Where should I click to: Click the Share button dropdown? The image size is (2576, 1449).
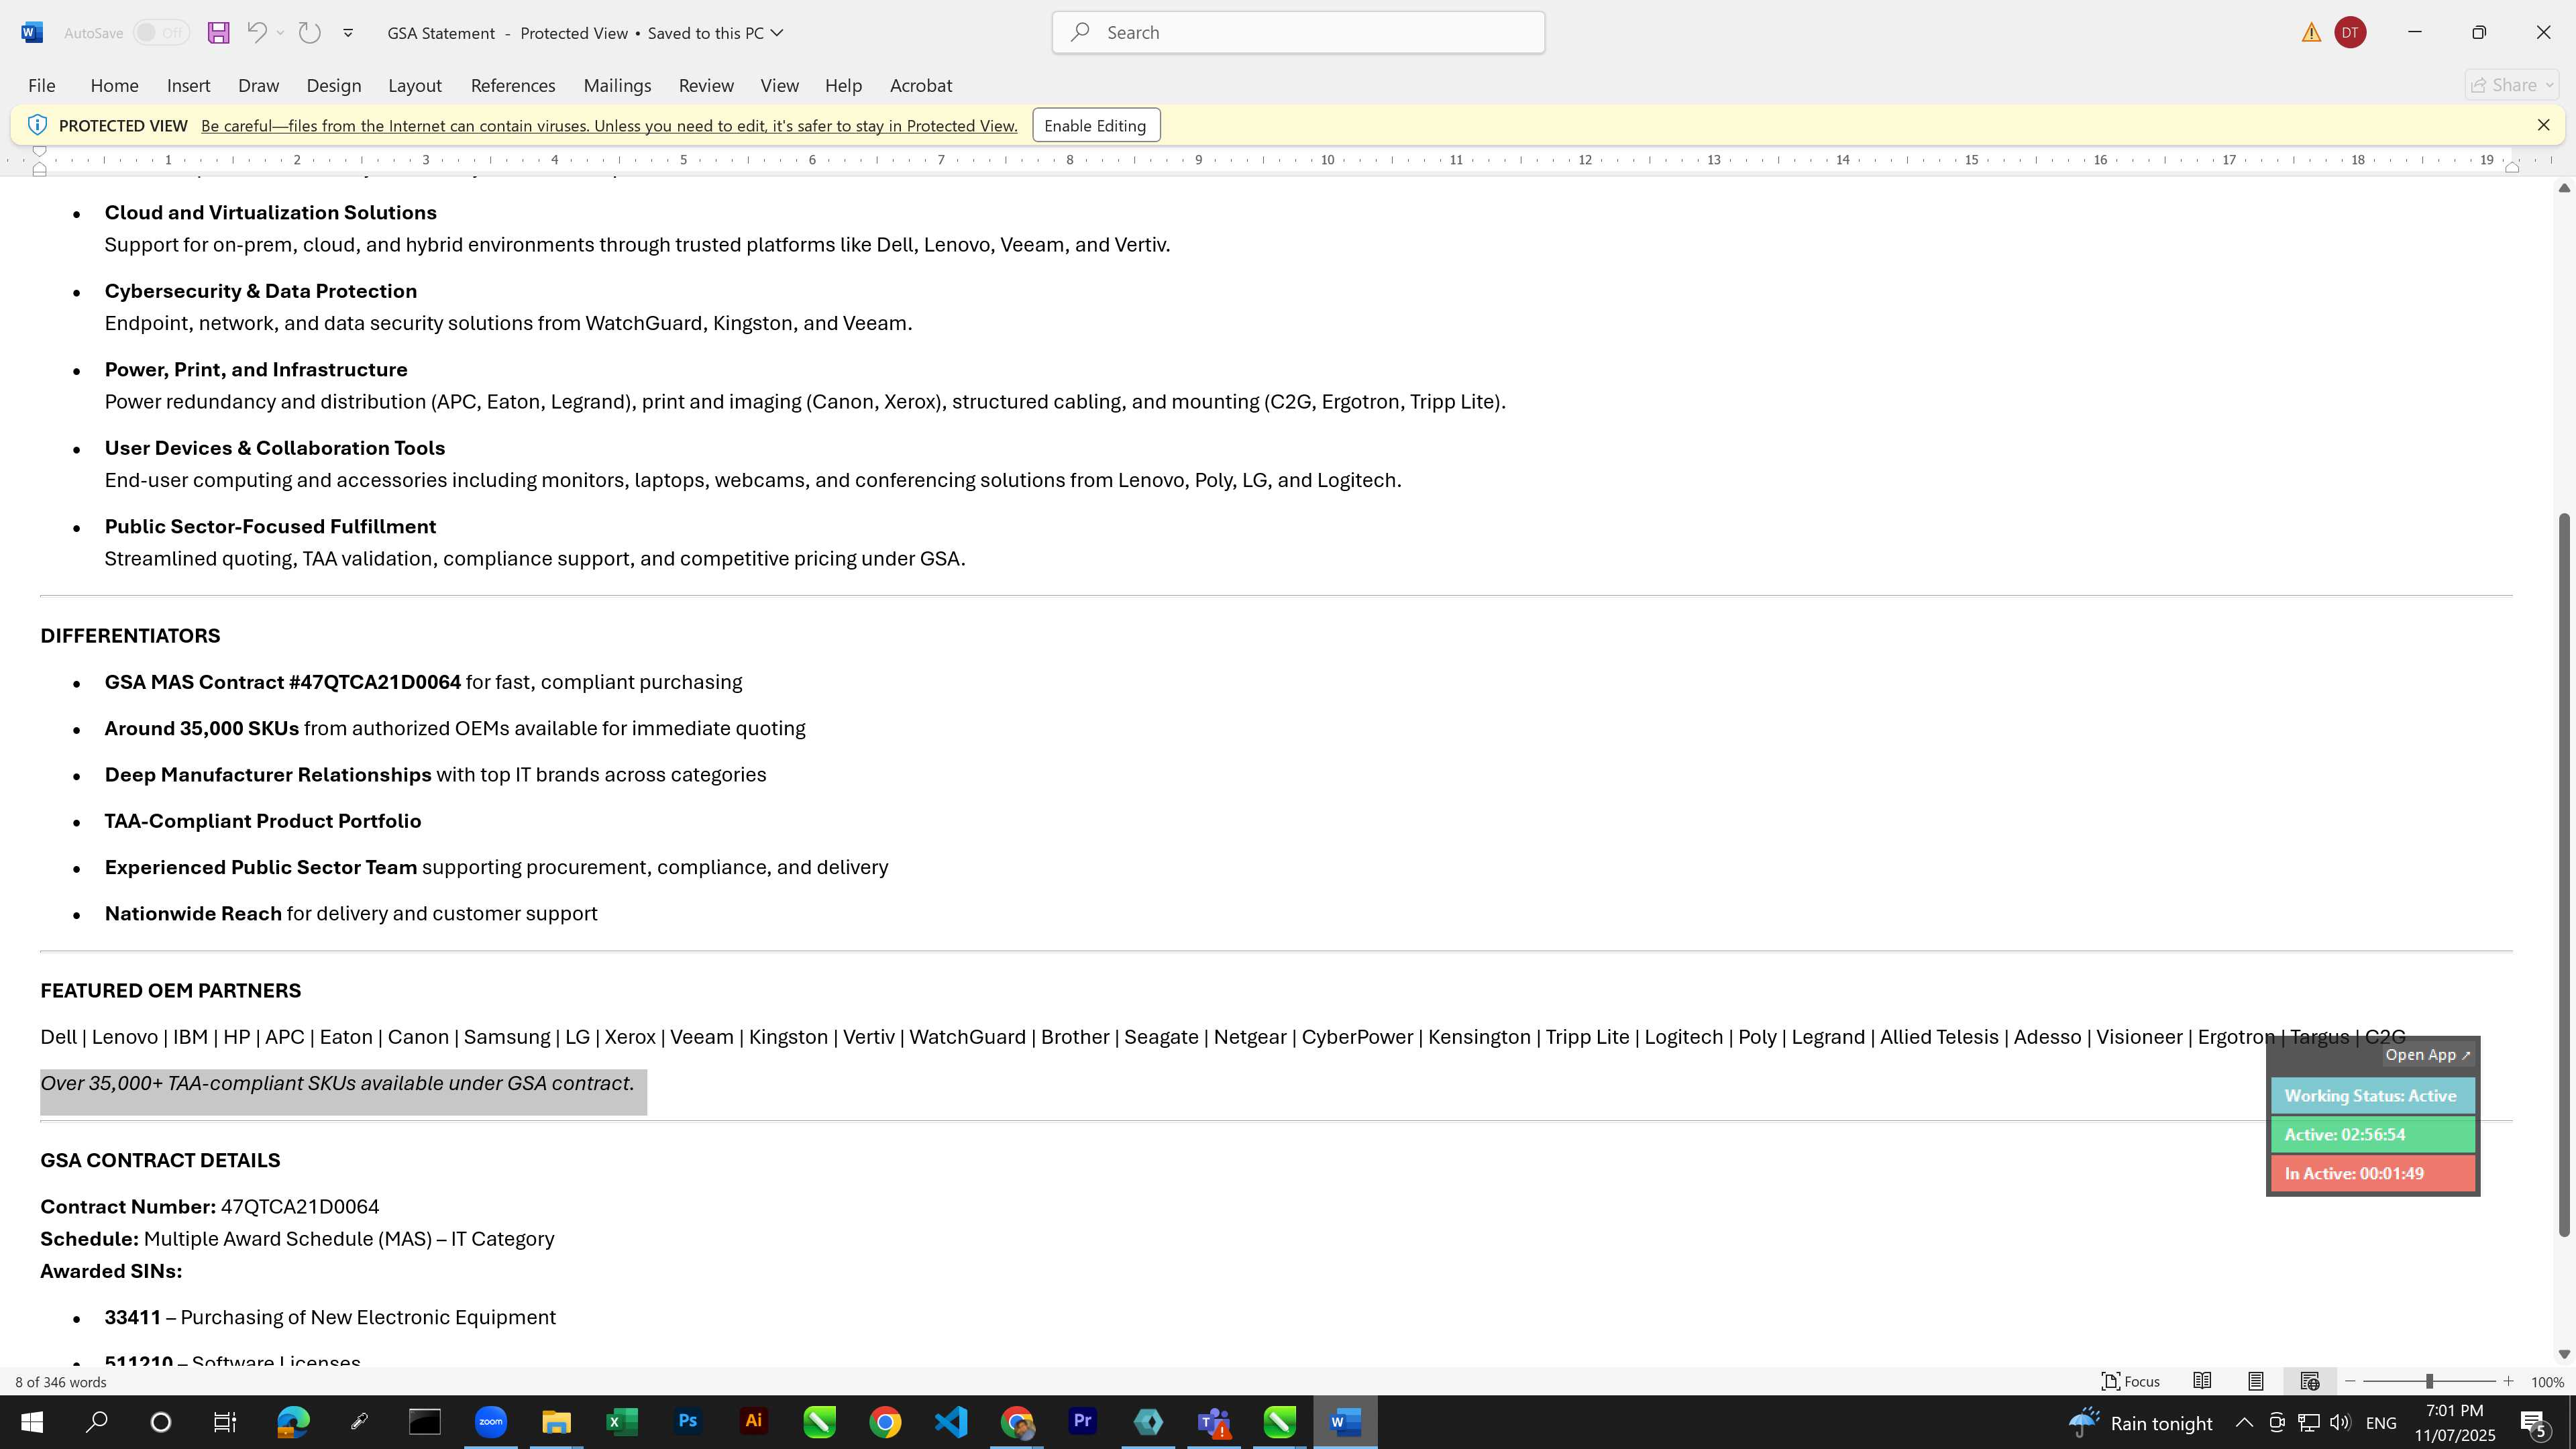tap(2512, 86)
